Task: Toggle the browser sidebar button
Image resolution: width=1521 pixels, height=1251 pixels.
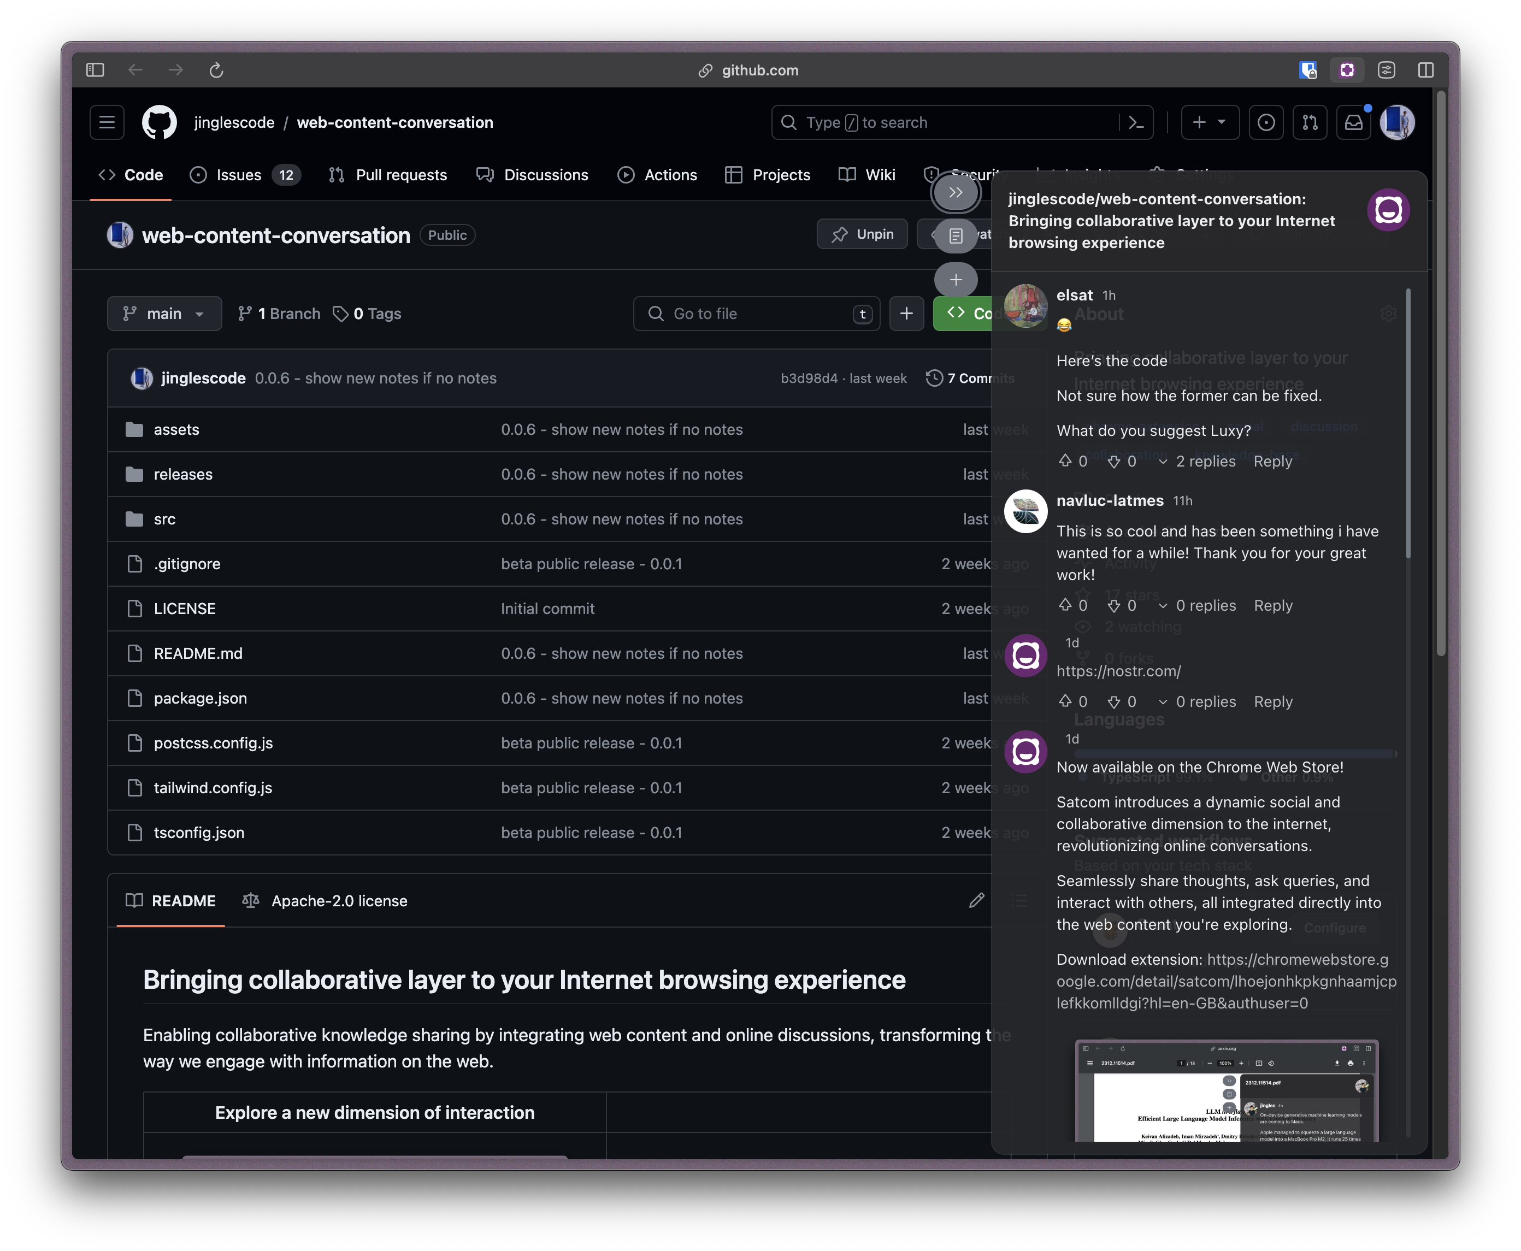Action: pyautogui.click(x=95, y=70)
